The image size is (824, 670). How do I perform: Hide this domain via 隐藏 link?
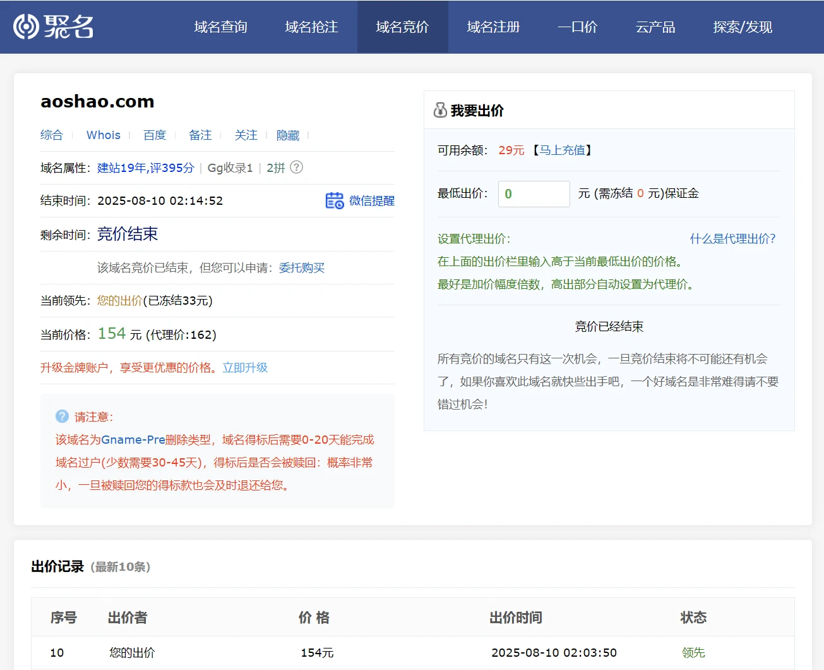288,135
